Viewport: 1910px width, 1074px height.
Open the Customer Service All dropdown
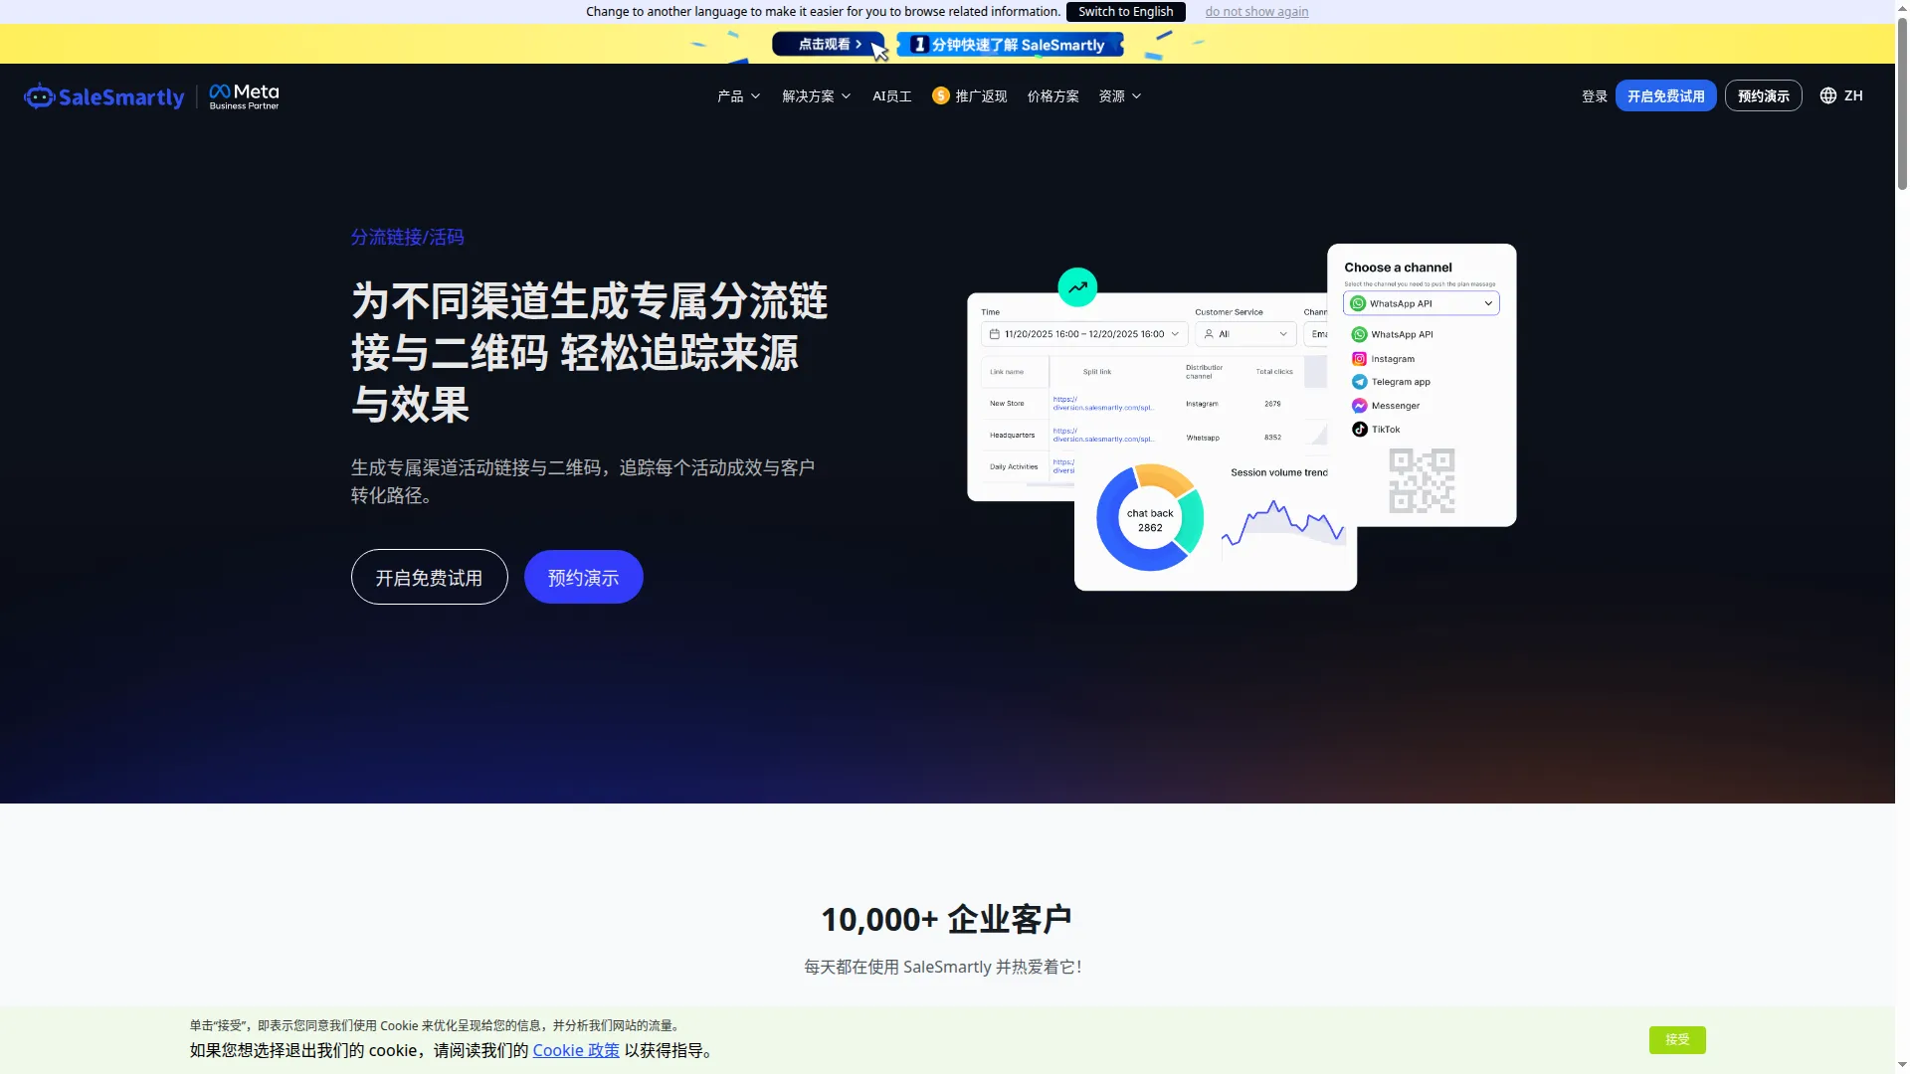[1245, 334]
